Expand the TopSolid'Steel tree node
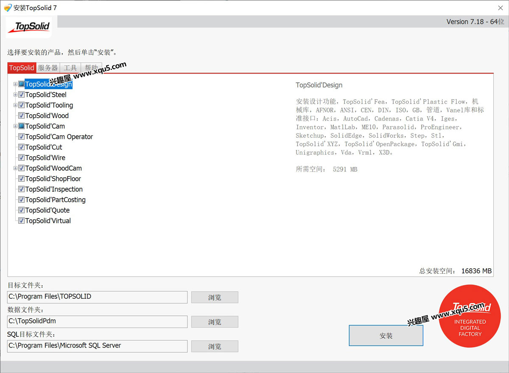Screen dimensions: 509x373 [15, 95]
